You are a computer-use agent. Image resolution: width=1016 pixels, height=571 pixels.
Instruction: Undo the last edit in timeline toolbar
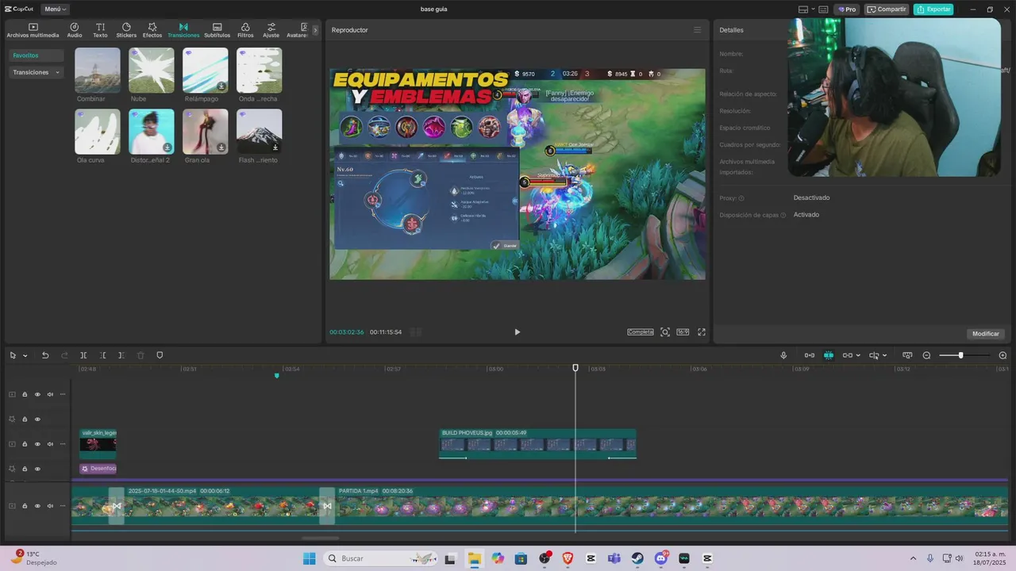pyautogui.click(x=45, y=355)
